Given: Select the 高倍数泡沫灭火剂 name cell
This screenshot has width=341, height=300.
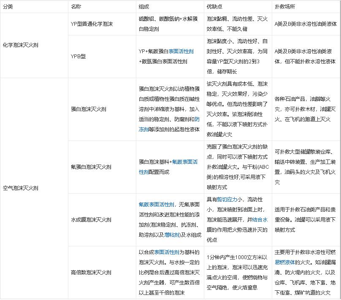Looking at the screenshot, I should [x=91, y=273].
